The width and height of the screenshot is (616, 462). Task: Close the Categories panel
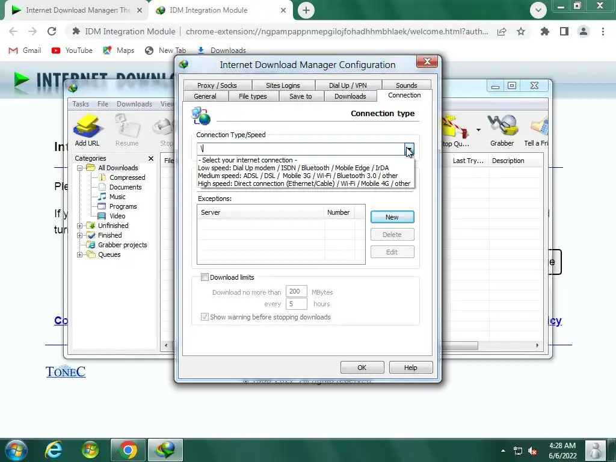(x=151, y=158)
